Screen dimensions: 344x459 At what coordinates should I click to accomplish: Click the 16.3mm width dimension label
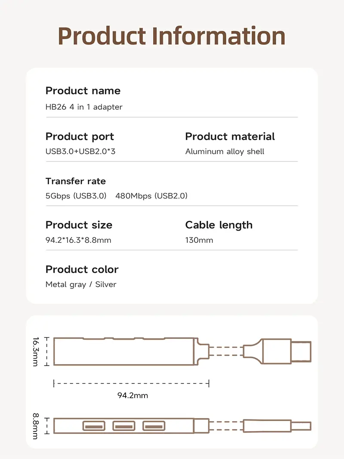35,351
